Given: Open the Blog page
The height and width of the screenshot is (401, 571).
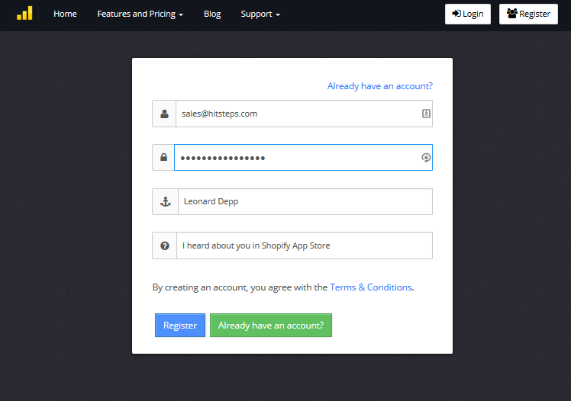Looking at the screenshot, I should tap(212, 14).
